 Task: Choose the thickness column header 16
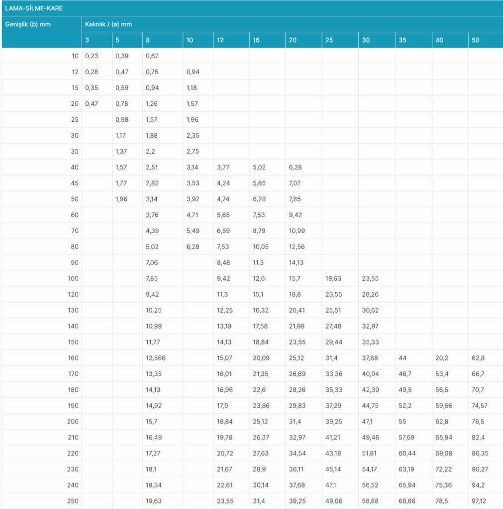[256, 40]
